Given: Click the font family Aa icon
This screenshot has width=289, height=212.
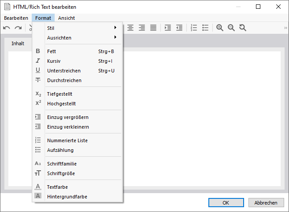Looking at the screenshot, I should 38,163.
